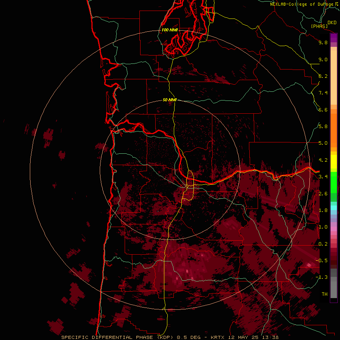Click the yellow segment of the color bar
The image size is (340, 340).
coord(334,162)
